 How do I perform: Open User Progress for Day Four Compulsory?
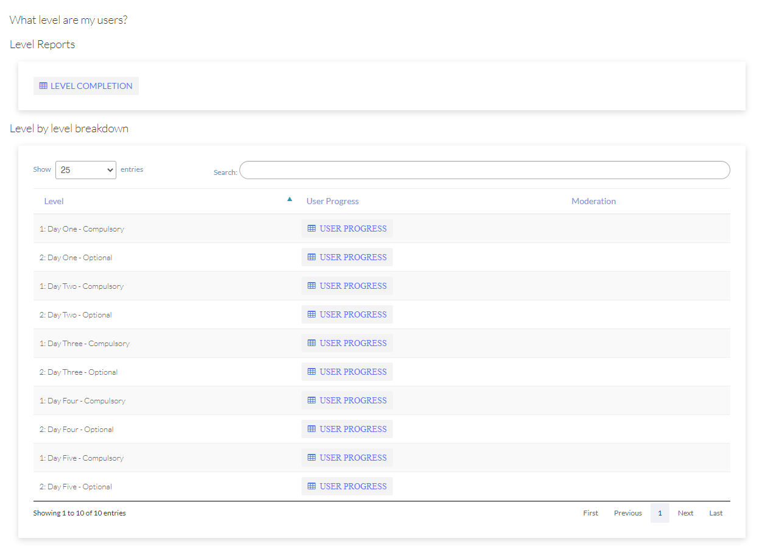[x=347, y=400]
